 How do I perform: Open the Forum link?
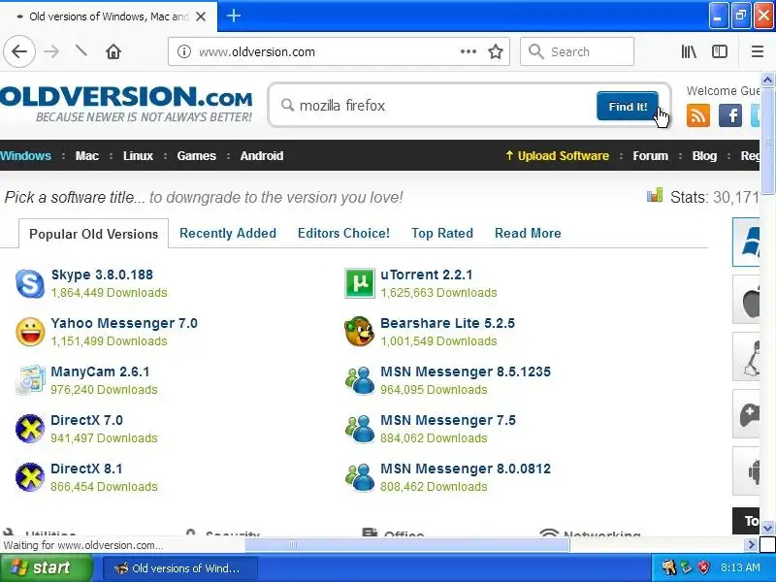[650, 156]
